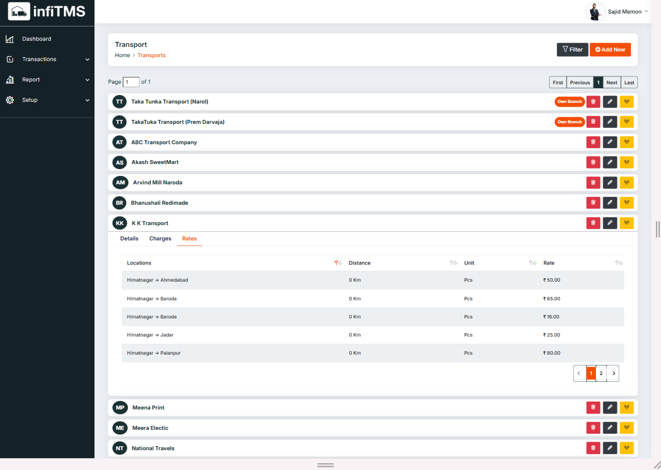Image resolution: width=661 pixels, height=470 pixels.
Task: Open the Filter button
Action: click(x=572, y=50)
